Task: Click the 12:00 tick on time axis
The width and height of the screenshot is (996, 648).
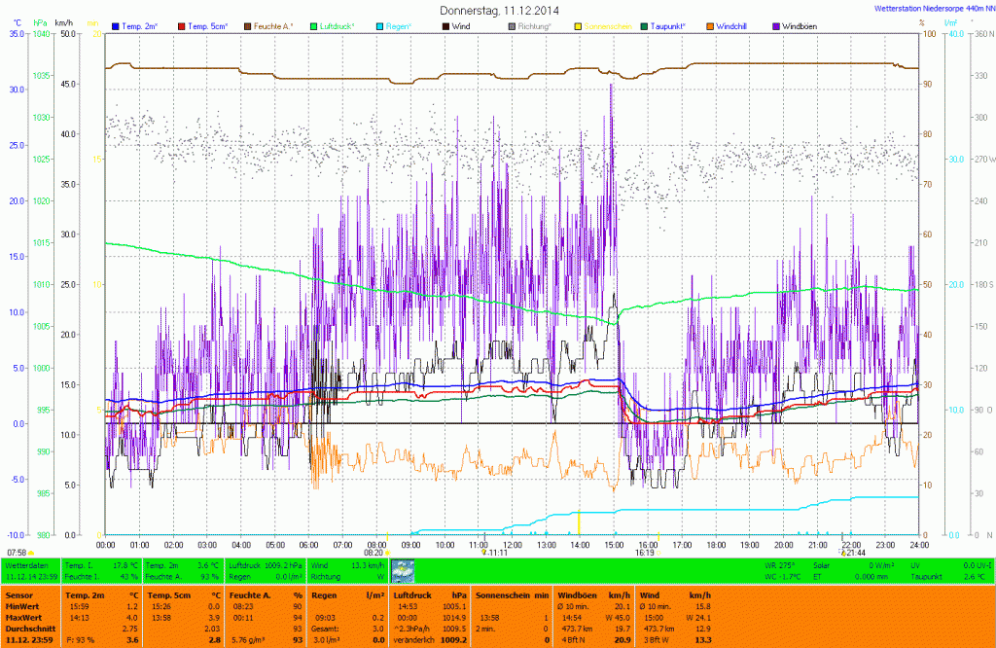Action: [x=512, y=545]
